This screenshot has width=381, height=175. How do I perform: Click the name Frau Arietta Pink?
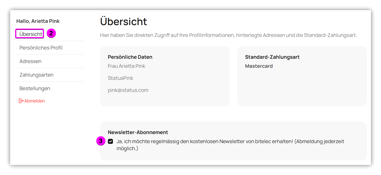coord(126,66)
